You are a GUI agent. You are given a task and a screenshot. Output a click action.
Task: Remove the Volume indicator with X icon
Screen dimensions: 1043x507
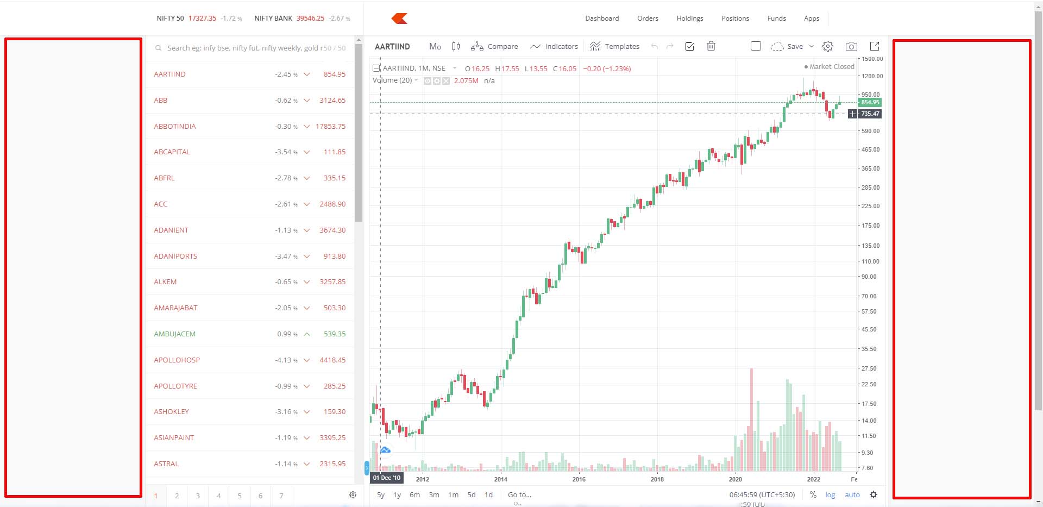click(446, 81)
